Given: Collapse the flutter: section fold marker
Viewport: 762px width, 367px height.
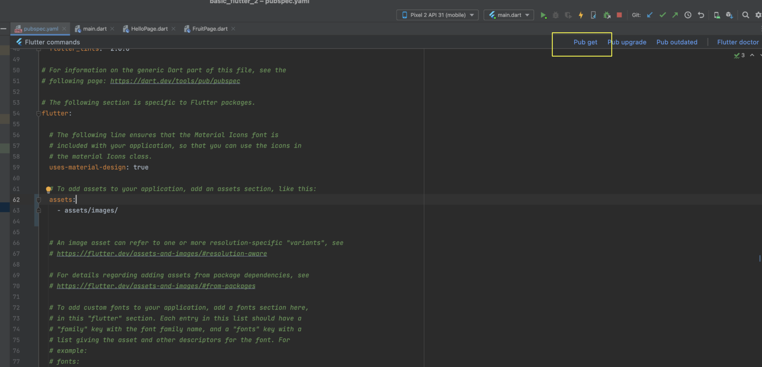Looking at the screenshot, I should click(38, 114).
